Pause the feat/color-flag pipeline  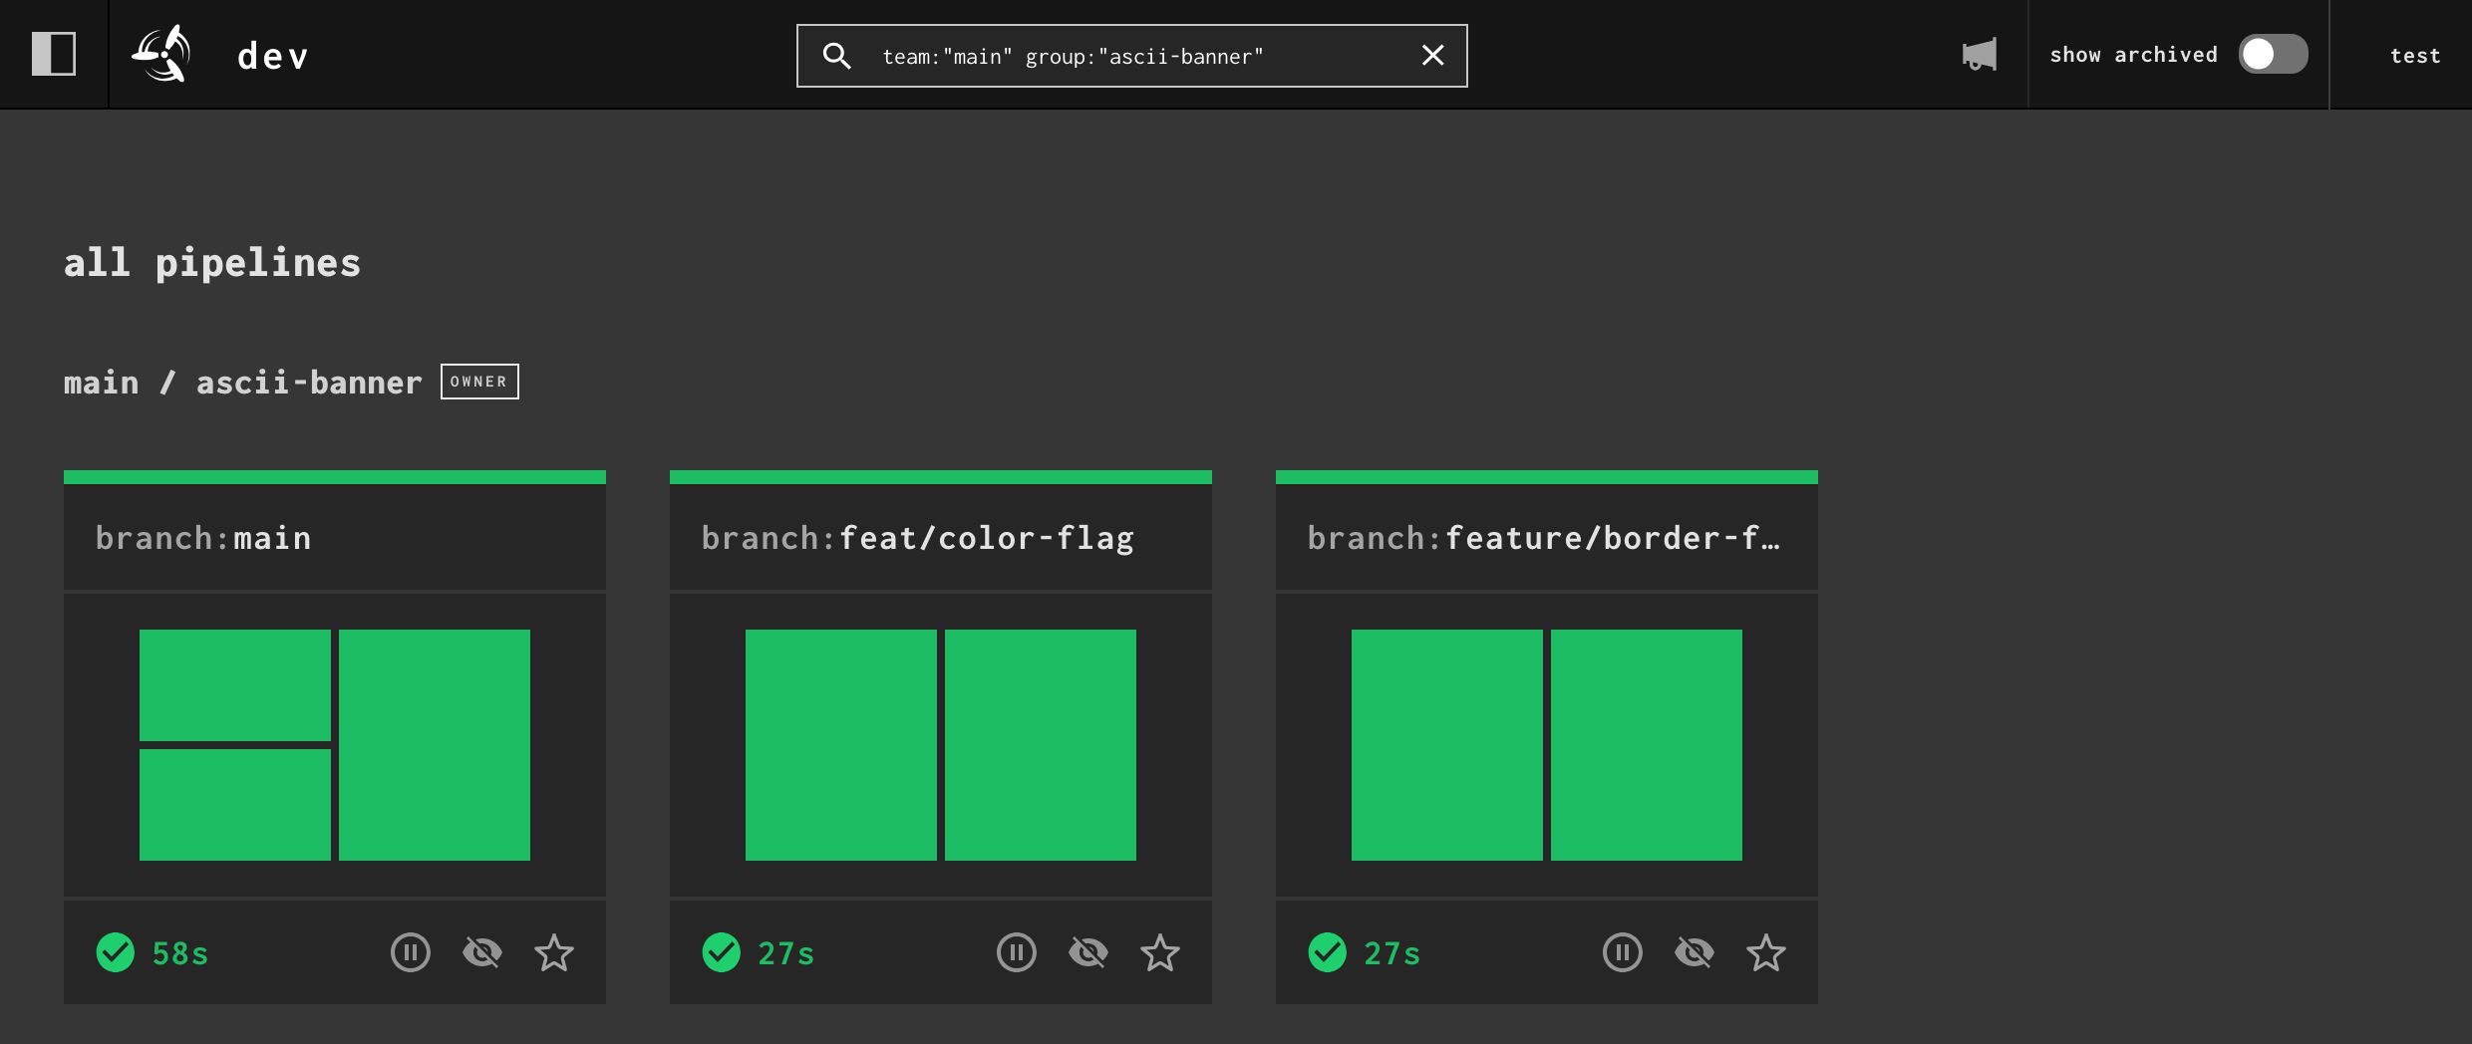1017,952
